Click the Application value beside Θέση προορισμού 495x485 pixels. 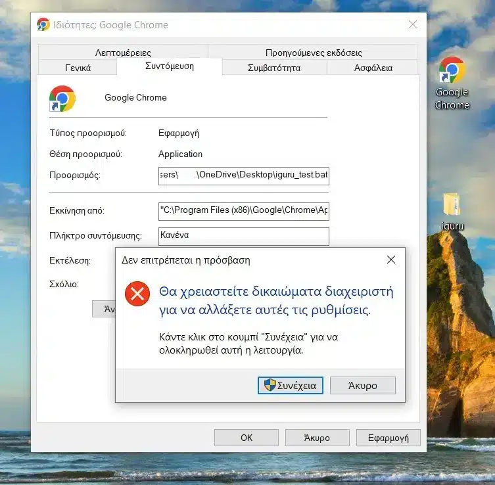tap(180, 154)
